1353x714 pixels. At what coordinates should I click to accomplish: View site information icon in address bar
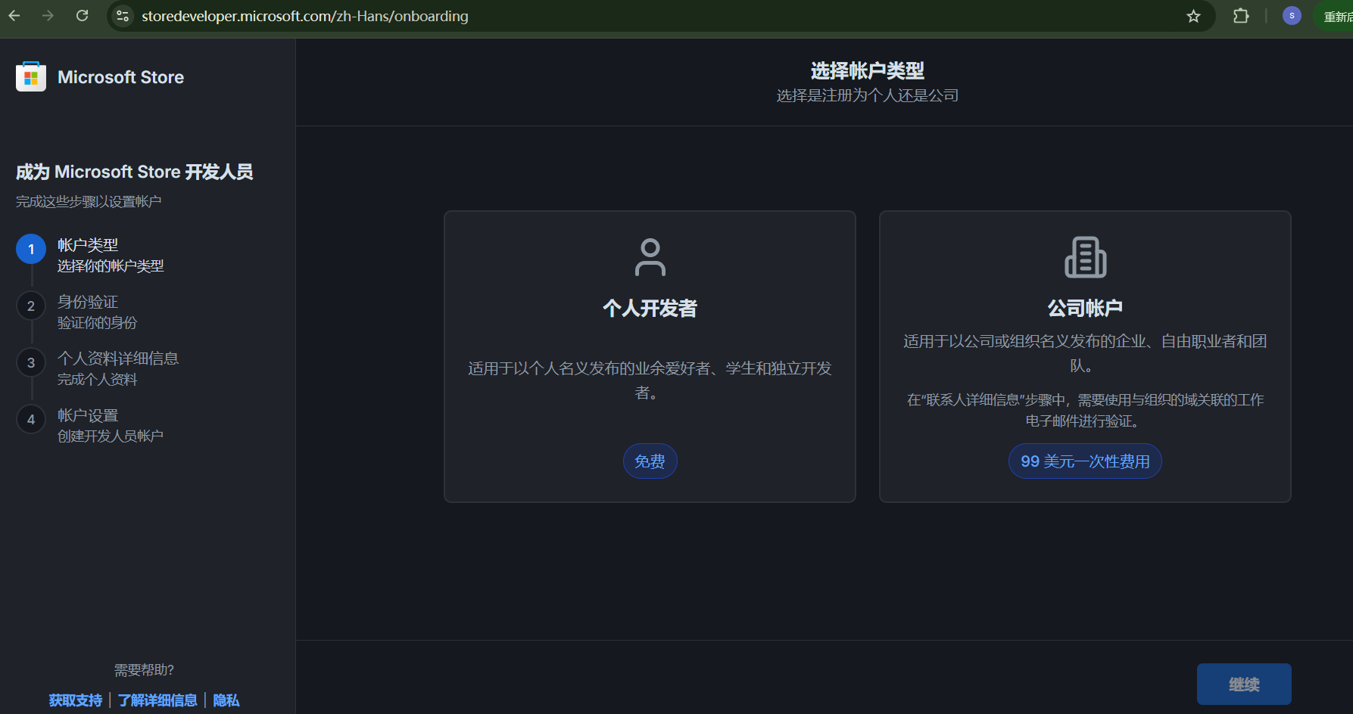tap(123, 16)
